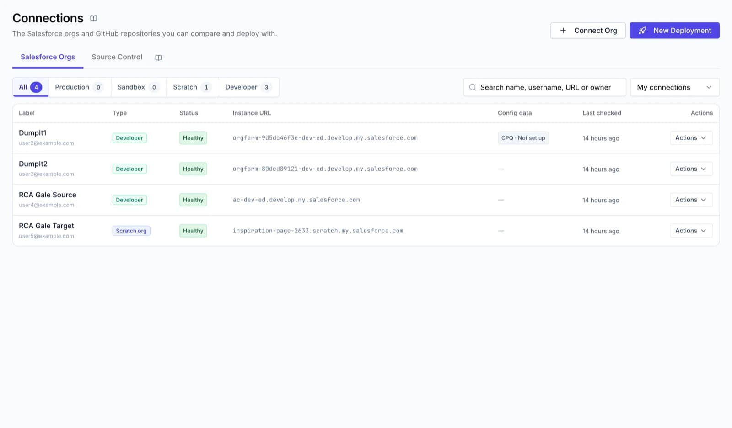This screenshot has width=732, height=428.
Task: Switch to the Source Control tab
Action: [117, 57]
